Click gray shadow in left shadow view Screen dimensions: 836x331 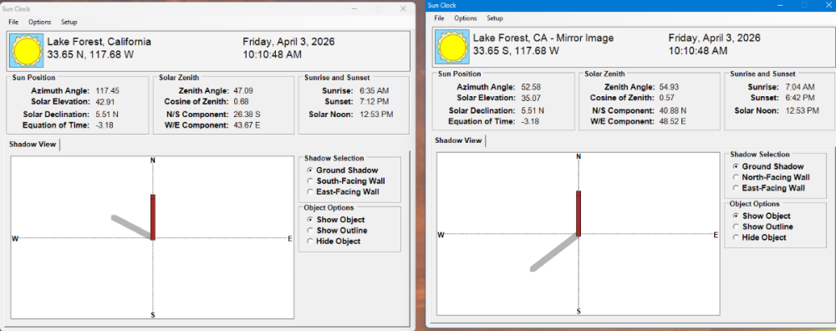[132, 227]
